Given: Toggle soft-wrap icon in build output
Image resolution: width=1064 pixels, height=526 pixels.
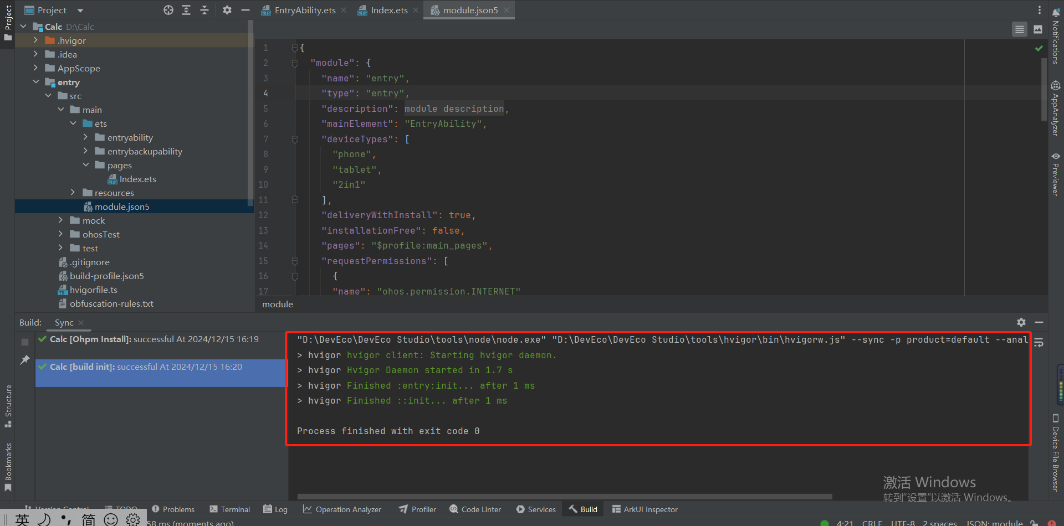Looking at the screenshot, I should pyautogui.click(x=1039, y=343).
